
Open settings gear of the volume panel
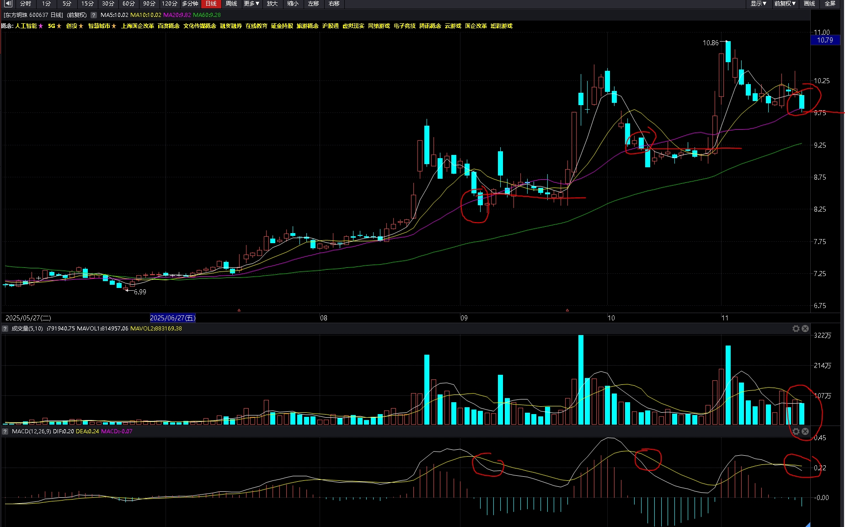pos(796,329)
